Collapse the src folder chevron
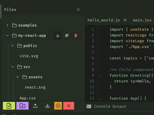 point(12,67)
